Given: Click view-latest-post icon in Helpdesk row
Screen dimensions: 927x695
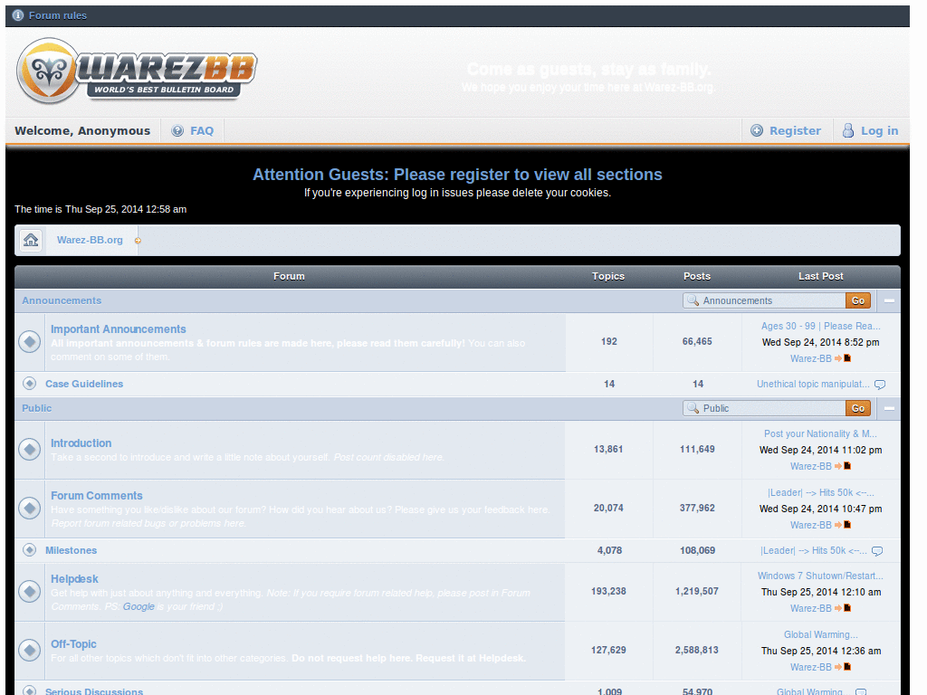Looking at the screenshot, I should point(843,608).
